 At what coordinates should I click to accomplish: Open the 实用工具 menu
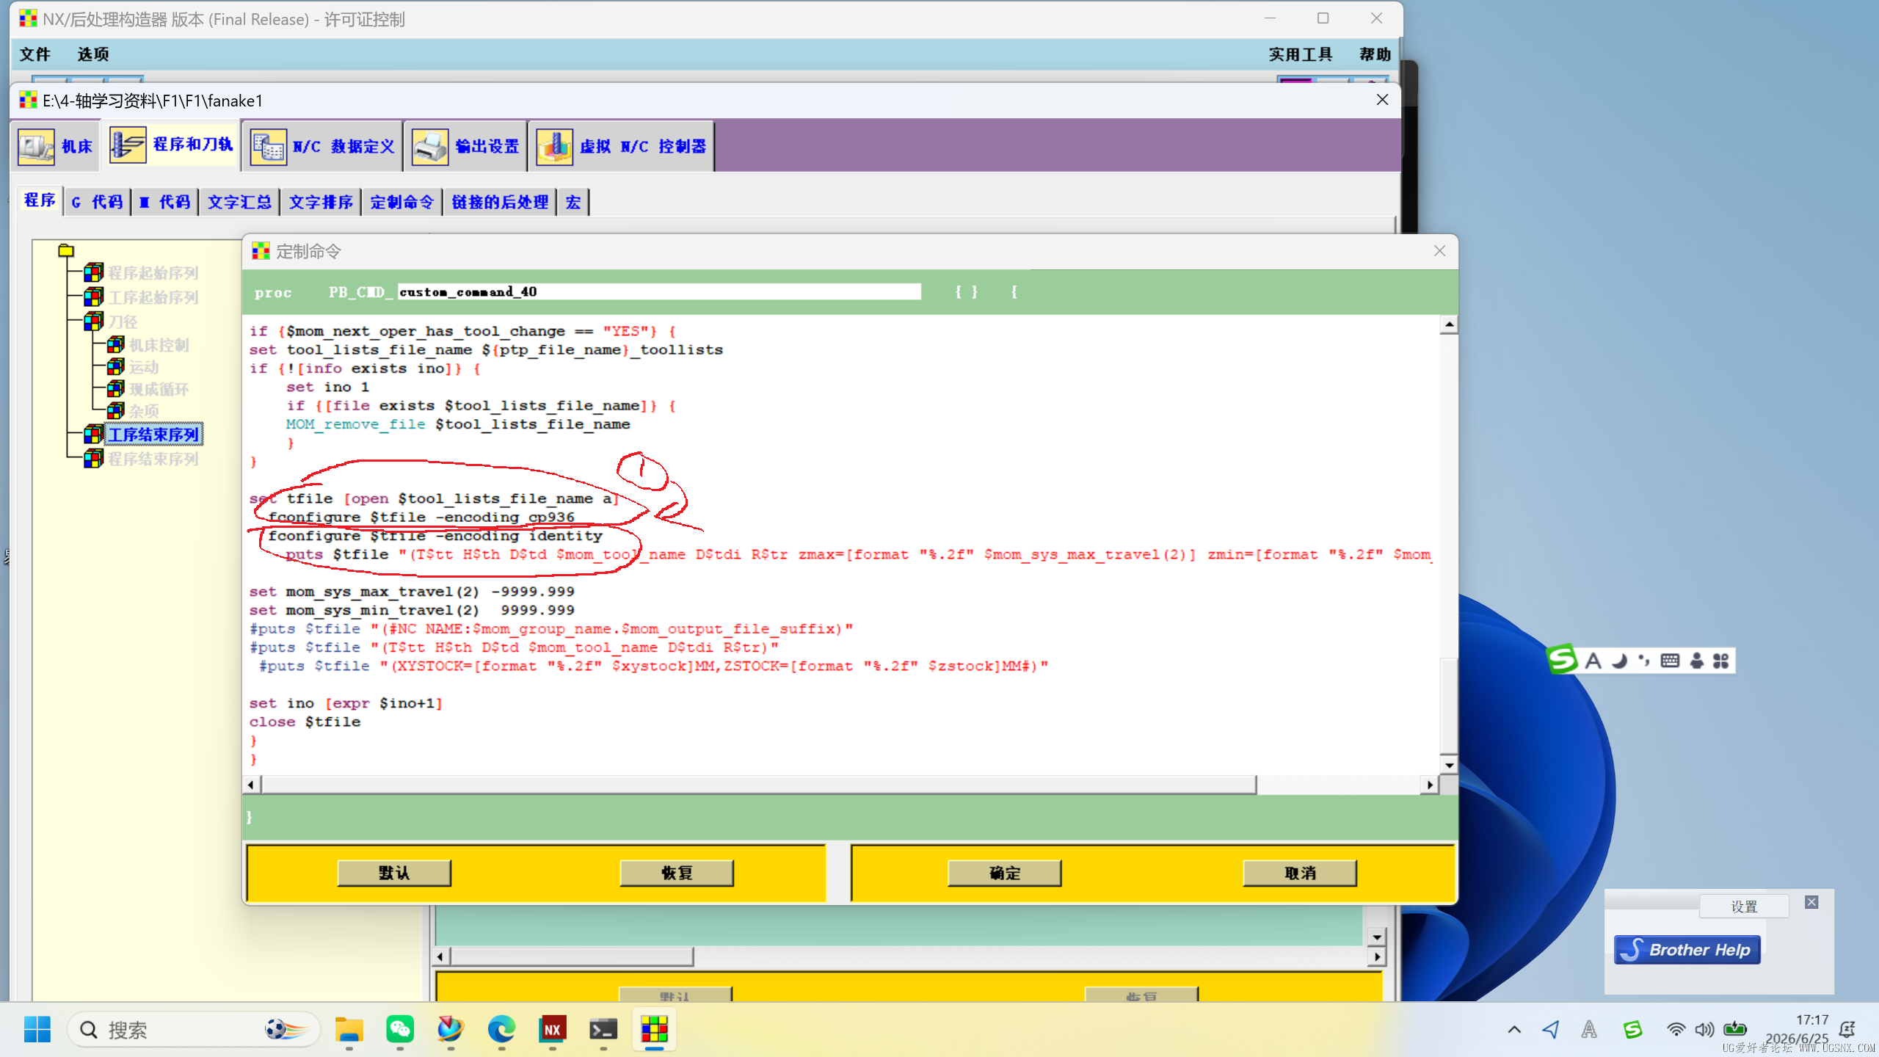click(1301, 54)
